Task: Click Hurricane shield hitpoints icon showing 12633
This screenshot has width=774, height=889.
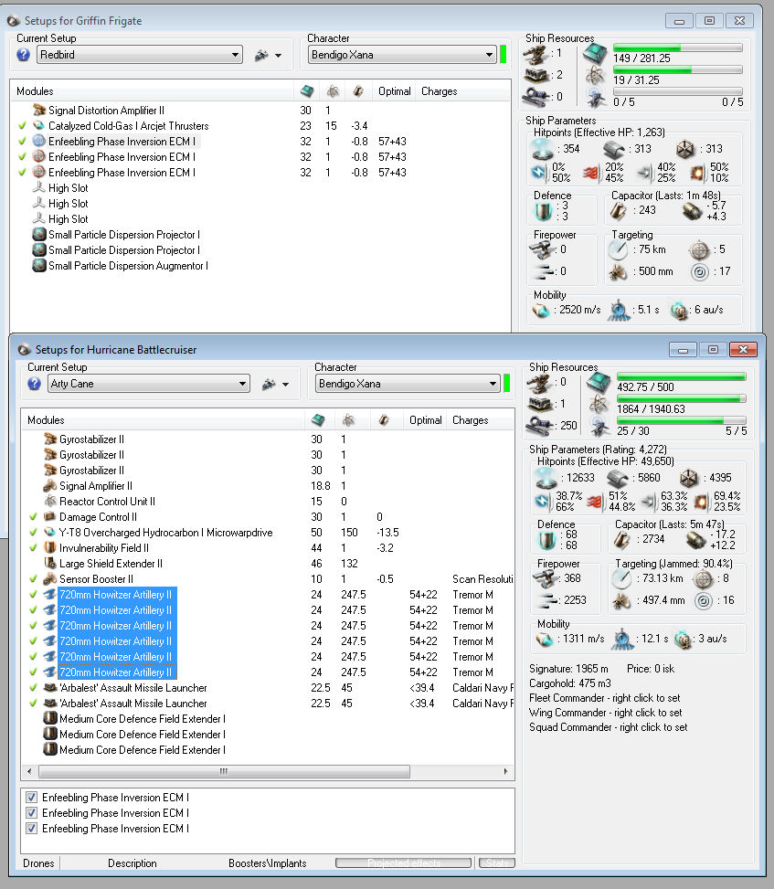Action: point(546,478)
